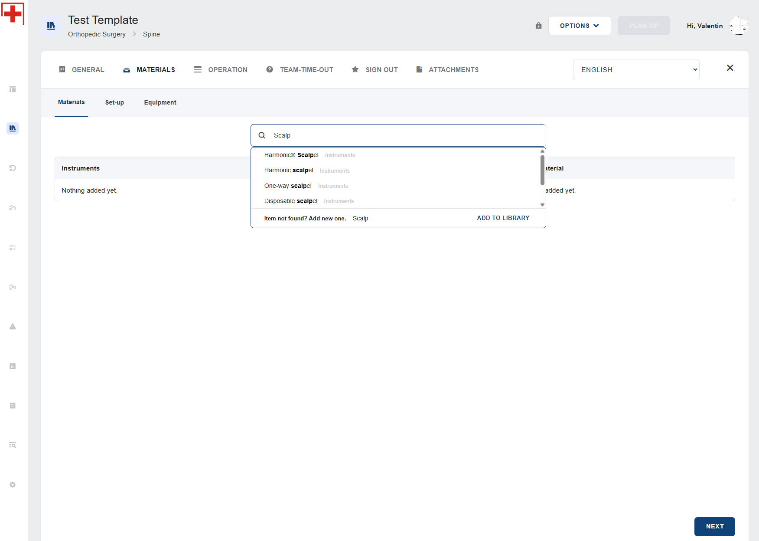
Task: Click the suggestion list scrollbar thumb
Action: tap(542, 170)
